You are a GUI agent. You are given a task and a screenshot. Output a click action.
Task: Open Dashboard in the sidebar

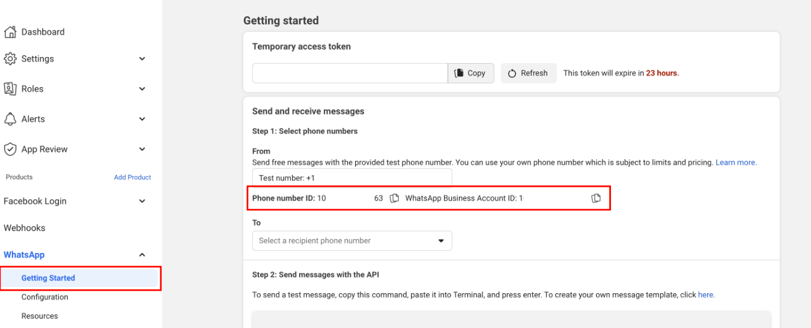point(43,32)
